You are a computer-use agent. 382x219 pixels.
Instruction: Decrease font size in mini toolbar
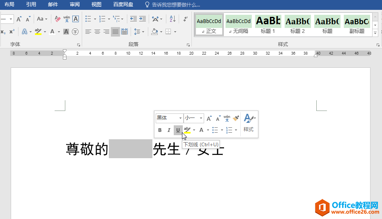[x=218, y=118]
